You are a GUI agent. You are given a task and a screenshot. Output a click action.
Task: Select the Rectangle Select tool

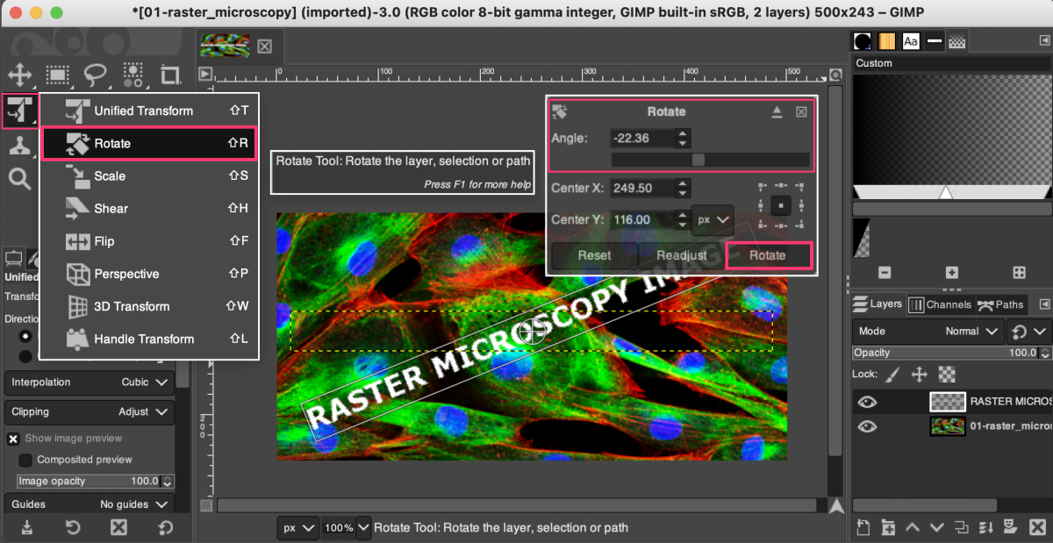(x=56, y=74)
